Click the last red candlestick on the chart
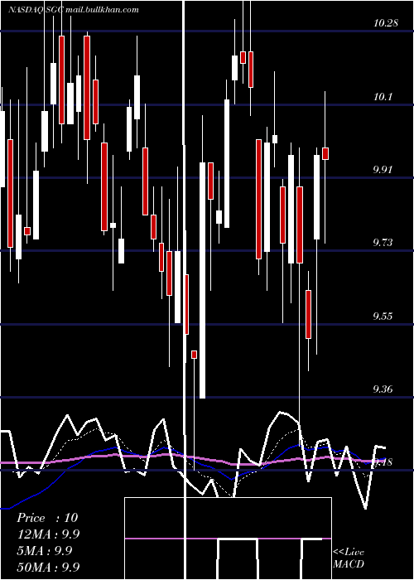The height and width of the screenshot is (580, 414). click(x=325, y=153)
